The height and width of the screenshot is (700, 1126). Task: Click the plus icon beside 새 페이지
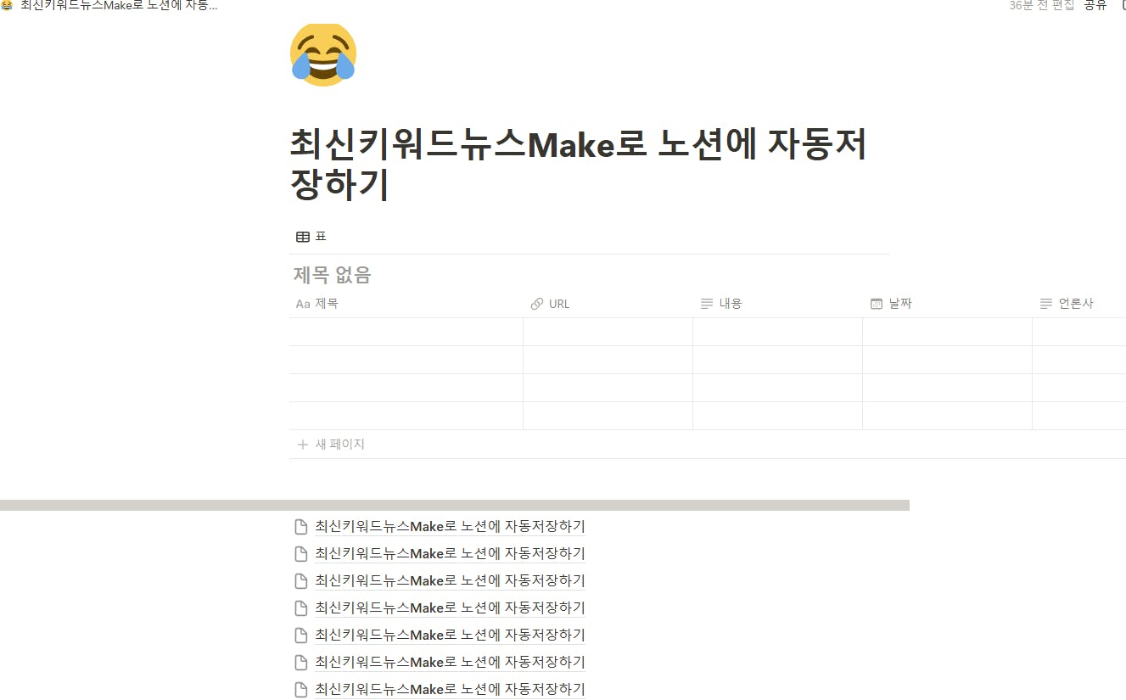click(303, 445)
